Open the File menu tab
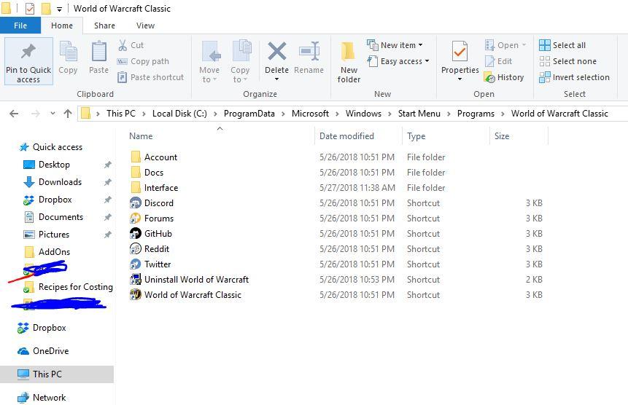The width and height of the screenshot is (628, 405). click(x=20, y=25)
